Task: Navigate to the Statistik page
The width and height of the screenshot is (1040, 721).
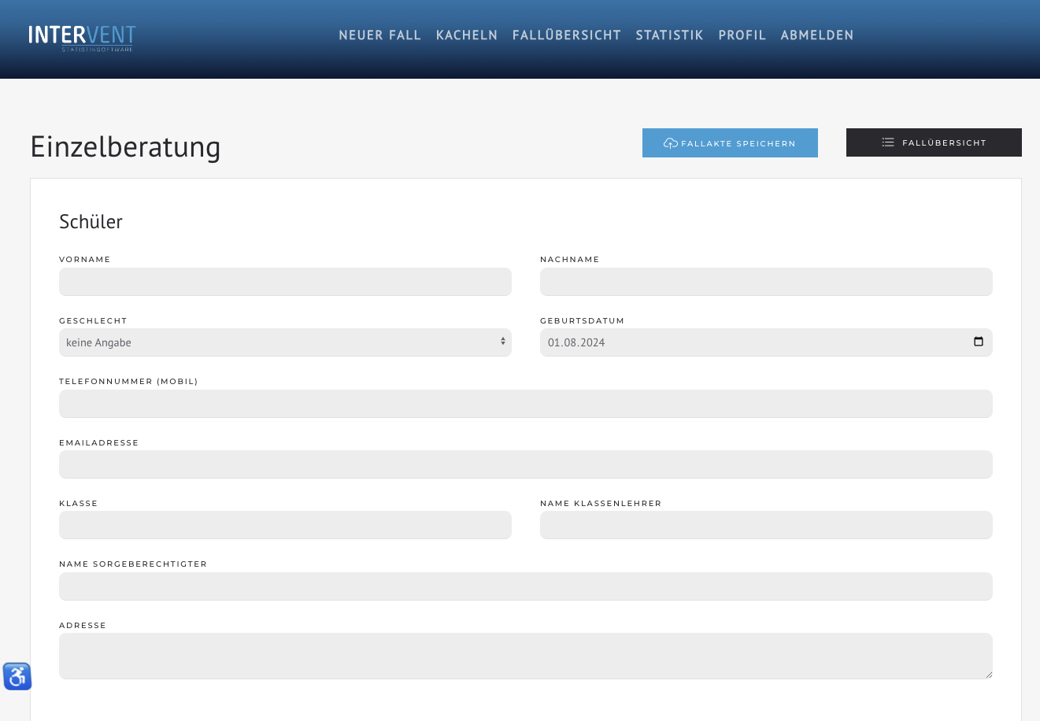Action: pyautogui.click(x=669, y=35)
